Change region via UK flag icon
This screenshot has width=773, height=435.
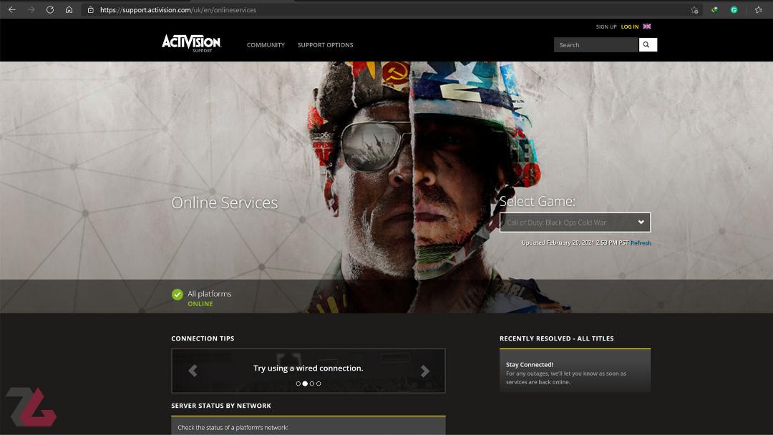(647, 26)
